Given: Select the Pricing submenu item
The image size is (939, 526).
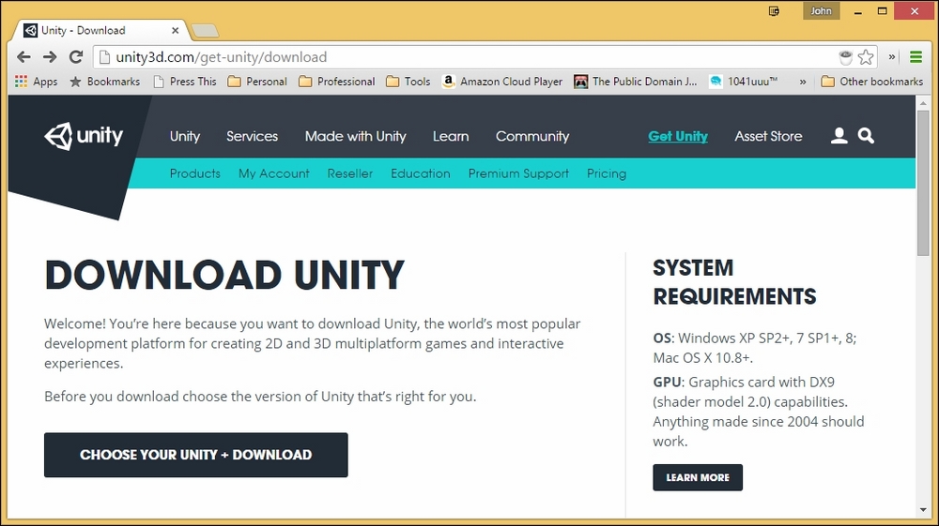Looking at the screenshot, I should 607,173.
